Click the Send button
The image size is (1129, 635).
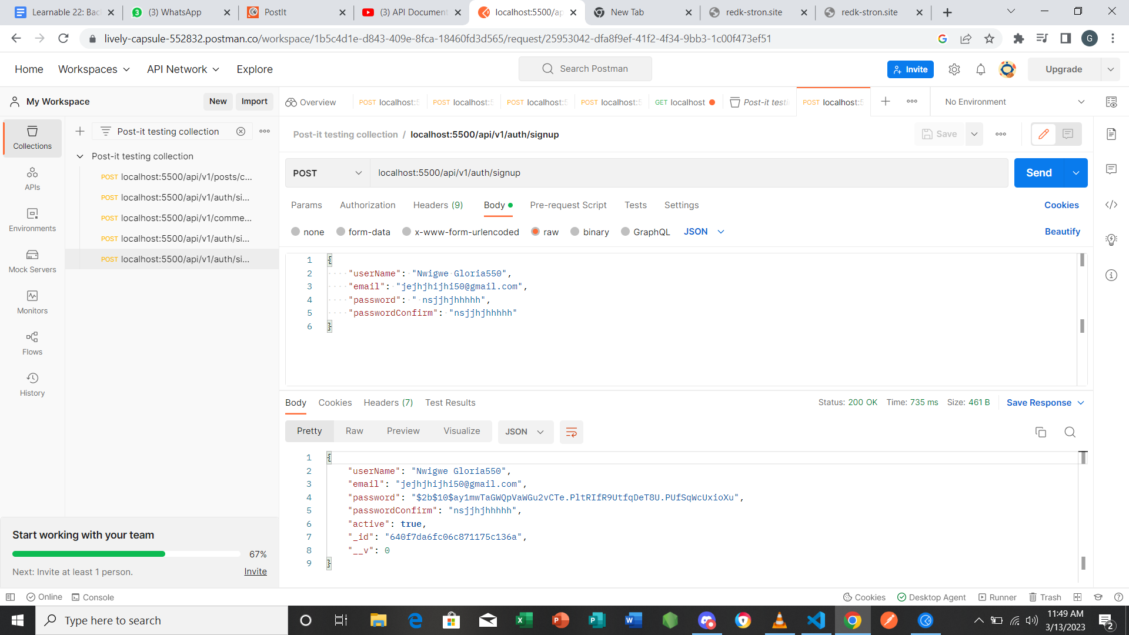(1039, 173)
